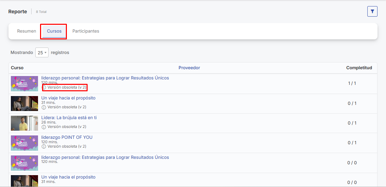Sort by Proveedor column header
Screen dimensions: 386x187
pos(189,68)
